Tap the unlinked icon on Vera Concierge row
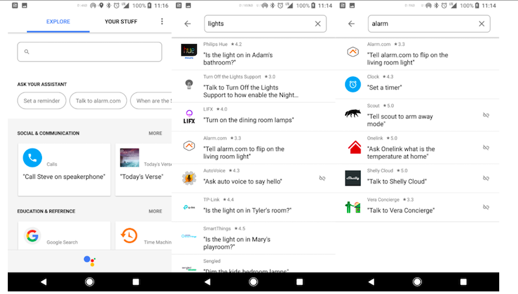 pyautogui.click(x=486, y=207)
